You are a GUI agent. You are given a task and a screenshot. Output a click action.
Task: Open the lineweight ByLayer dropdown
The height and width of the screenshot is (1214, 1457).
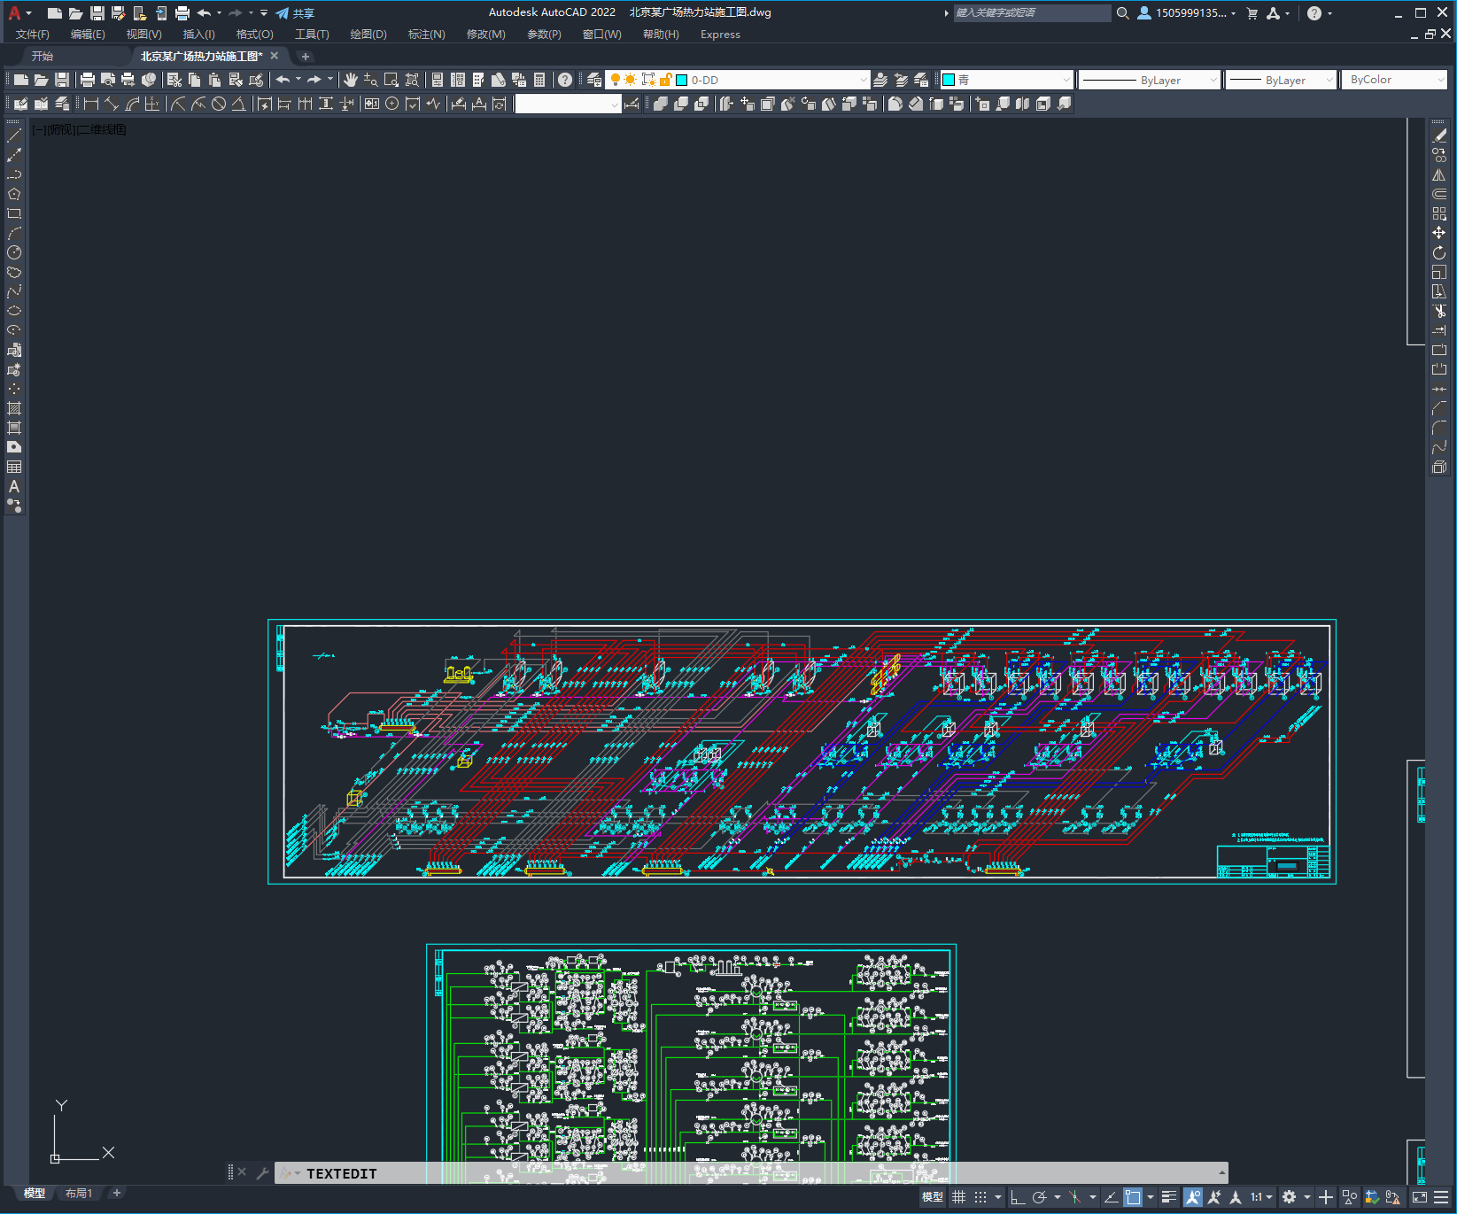pos(1281,80)
